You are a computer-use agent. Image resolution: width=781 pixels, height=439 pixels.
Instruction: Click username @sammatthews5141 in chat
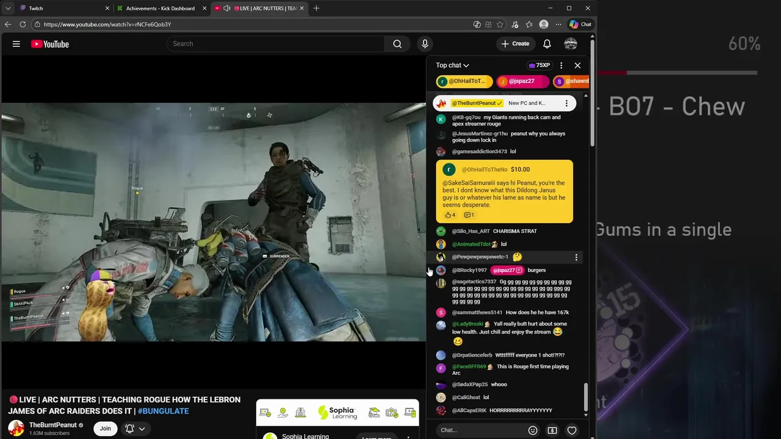pos(477,313)
